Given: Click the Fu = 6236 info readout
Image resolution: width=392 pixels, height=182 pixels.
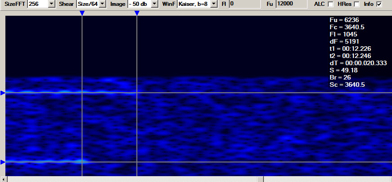Looking at the screenshot, I should (344, 20).
